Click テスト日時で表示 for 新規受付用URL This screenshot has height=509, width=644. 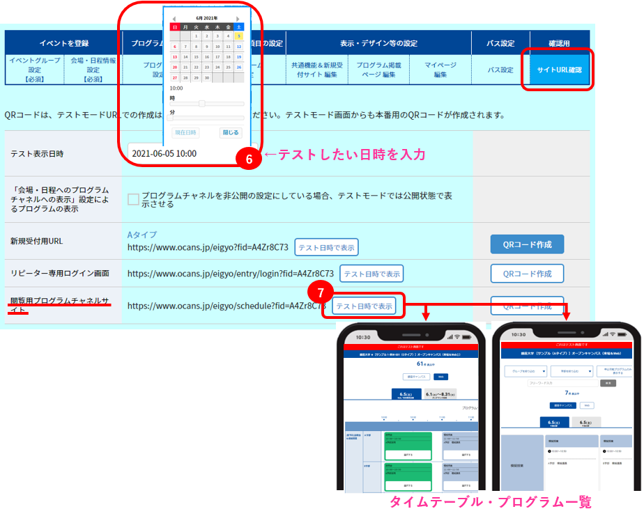(x=326, y=247)
